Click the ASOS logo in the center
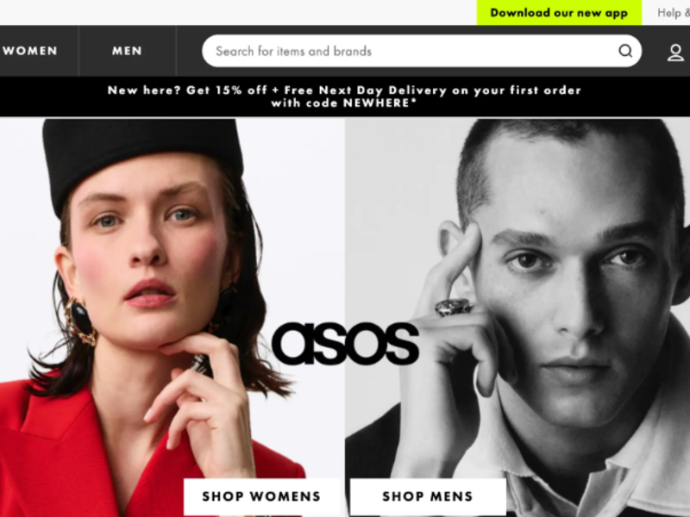The height and width of the screenshot is (517, 690). pos(346,344)
